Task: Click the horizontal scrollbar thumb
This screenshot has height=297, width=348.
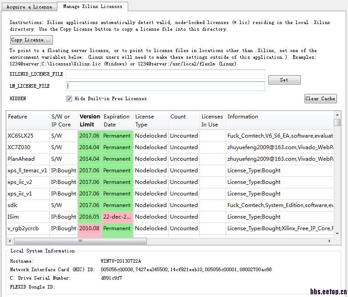Action: pyautogui.click(x=81, y=241)
